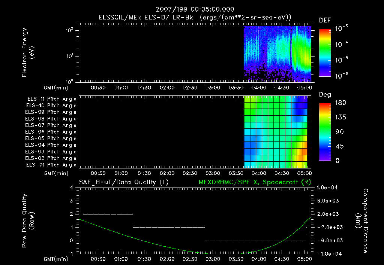Select the ELS-07 Pitch Angle row label

(x=51, y=125)
